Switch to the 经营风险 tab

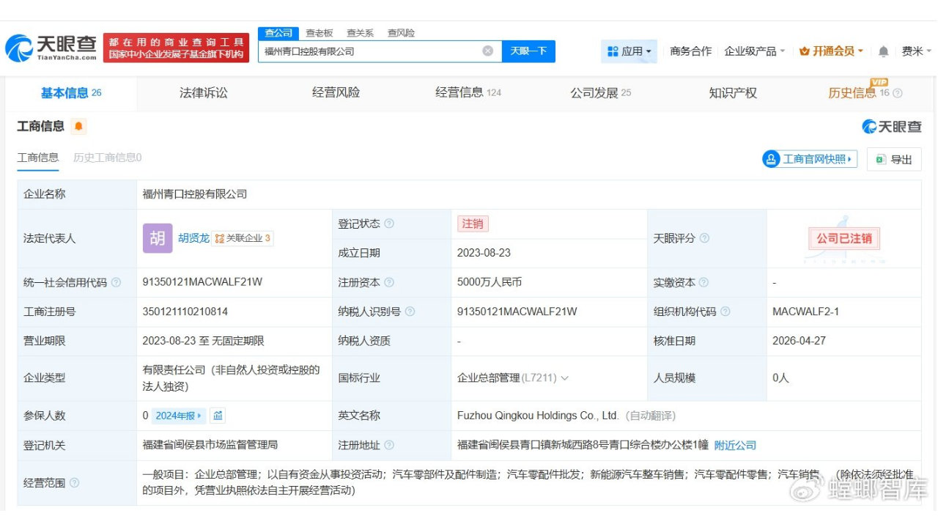coord(336,93)
